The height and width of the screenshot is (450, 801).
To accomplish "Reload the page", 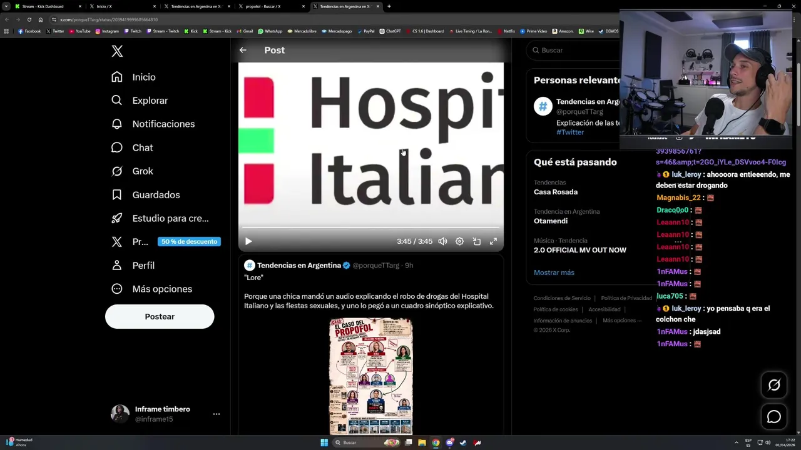I will [x=29, y=19].
